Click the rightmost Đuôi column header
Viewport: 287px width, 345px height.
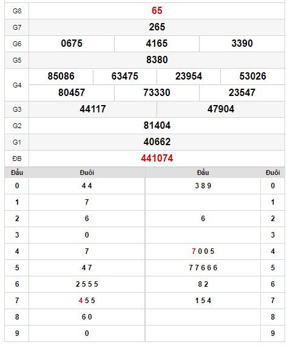pos(272,172)
